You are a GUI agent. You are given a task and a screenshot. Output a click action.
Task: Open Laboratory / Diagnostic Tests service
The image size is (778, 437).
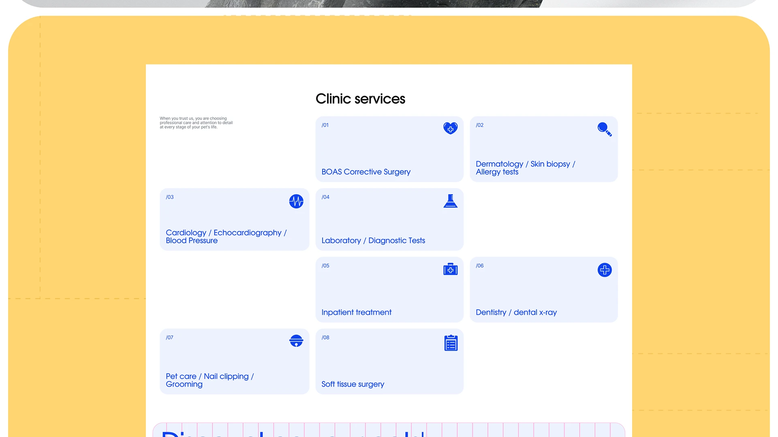click(373, 240)
